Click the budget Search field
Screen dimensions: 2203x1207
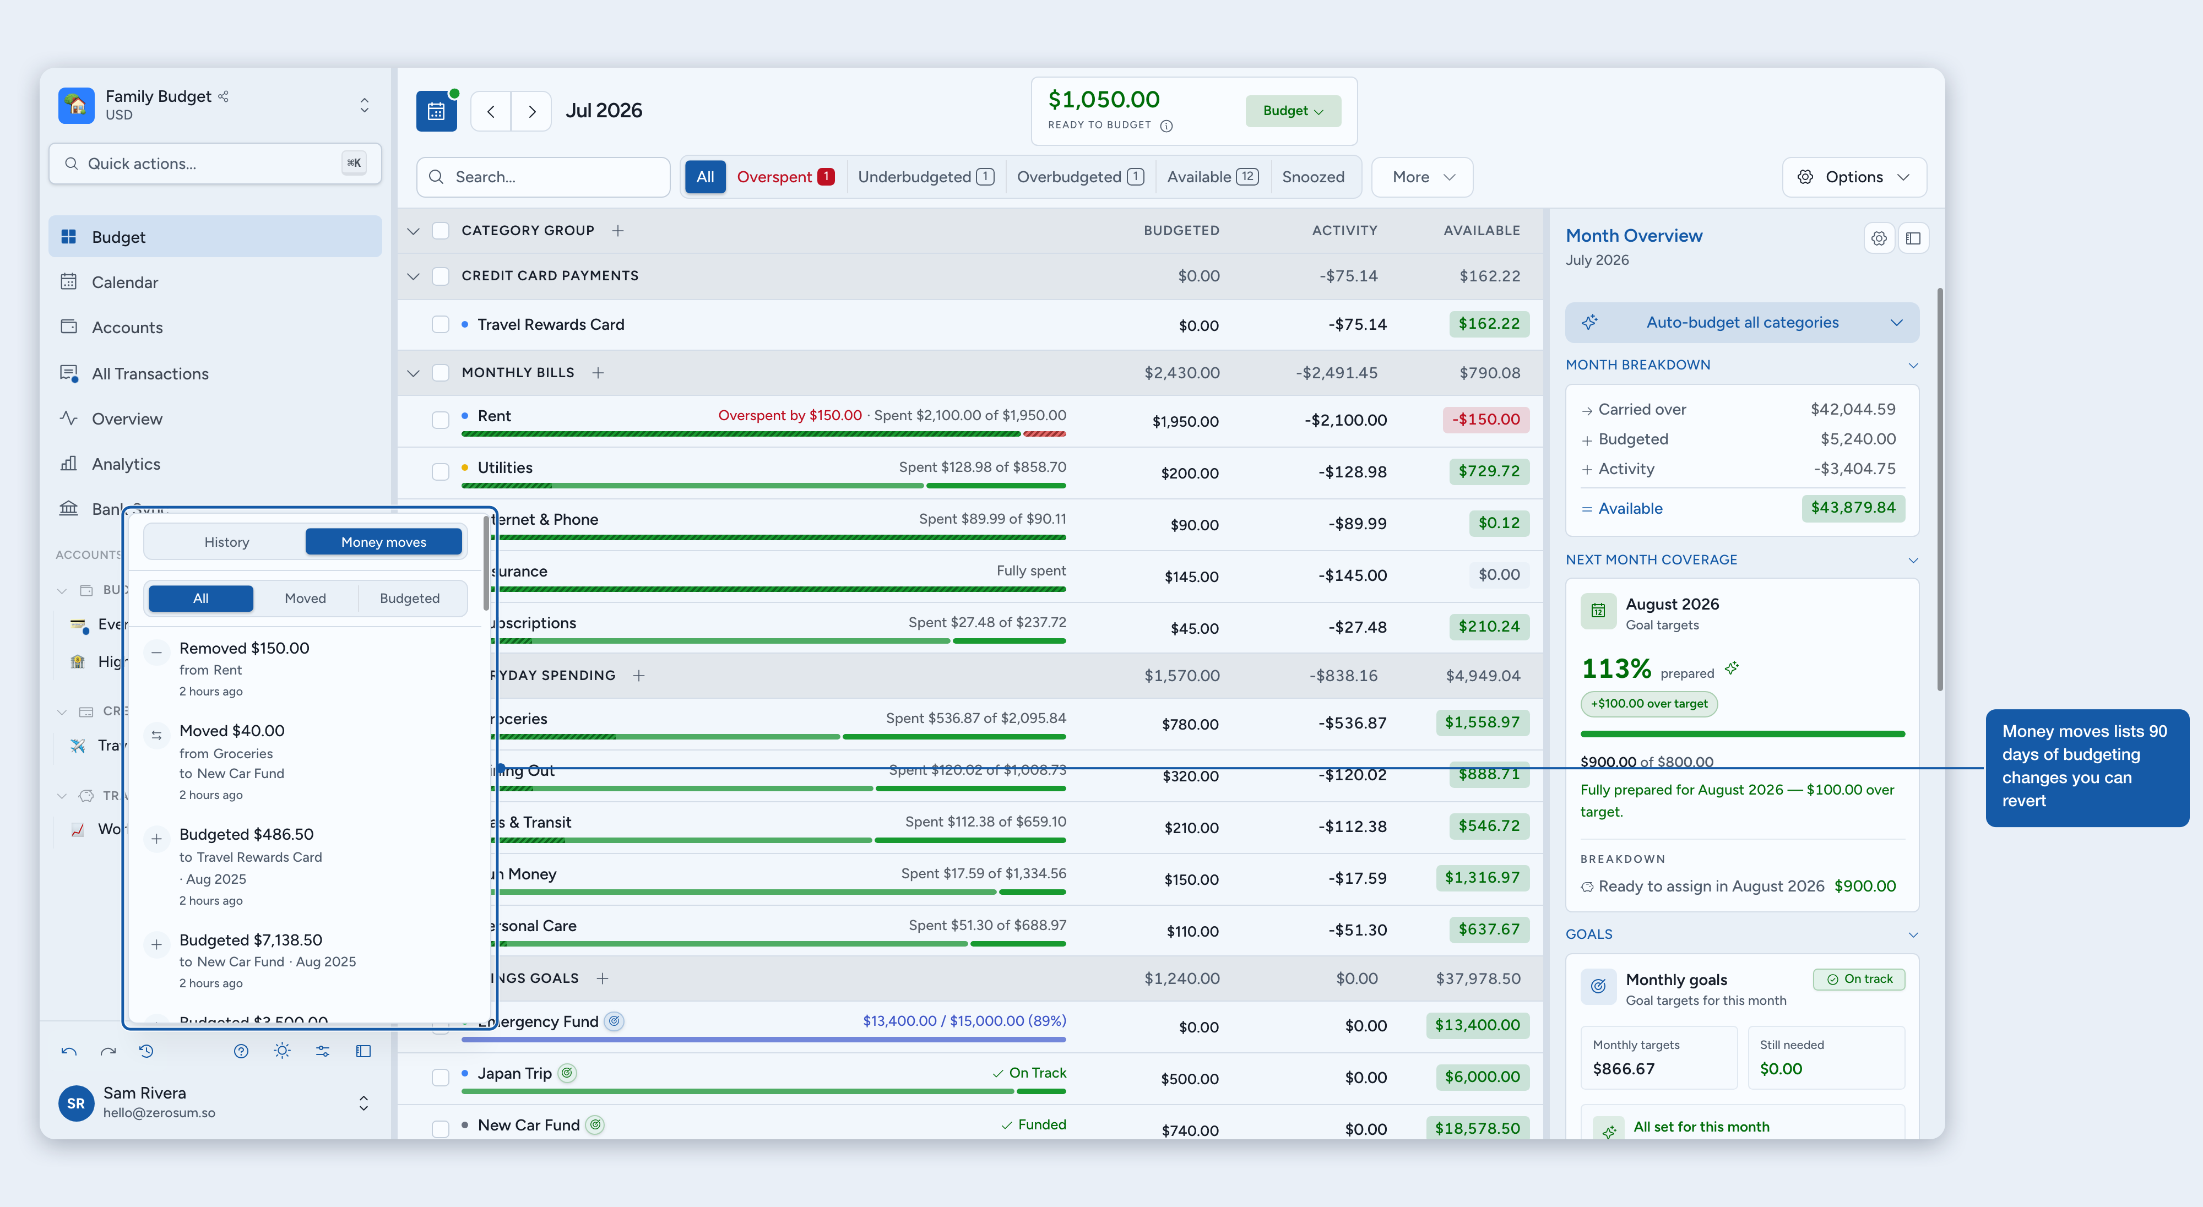[544, 177]
